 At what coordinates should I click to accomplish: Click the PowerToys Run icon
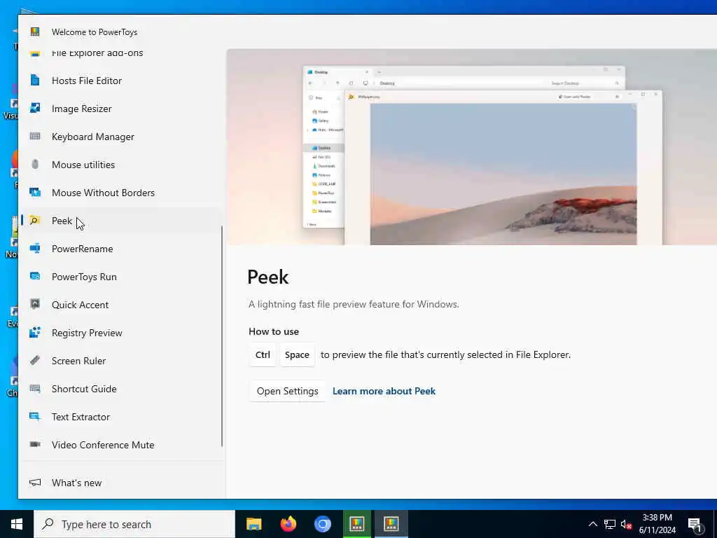point(35,276)
